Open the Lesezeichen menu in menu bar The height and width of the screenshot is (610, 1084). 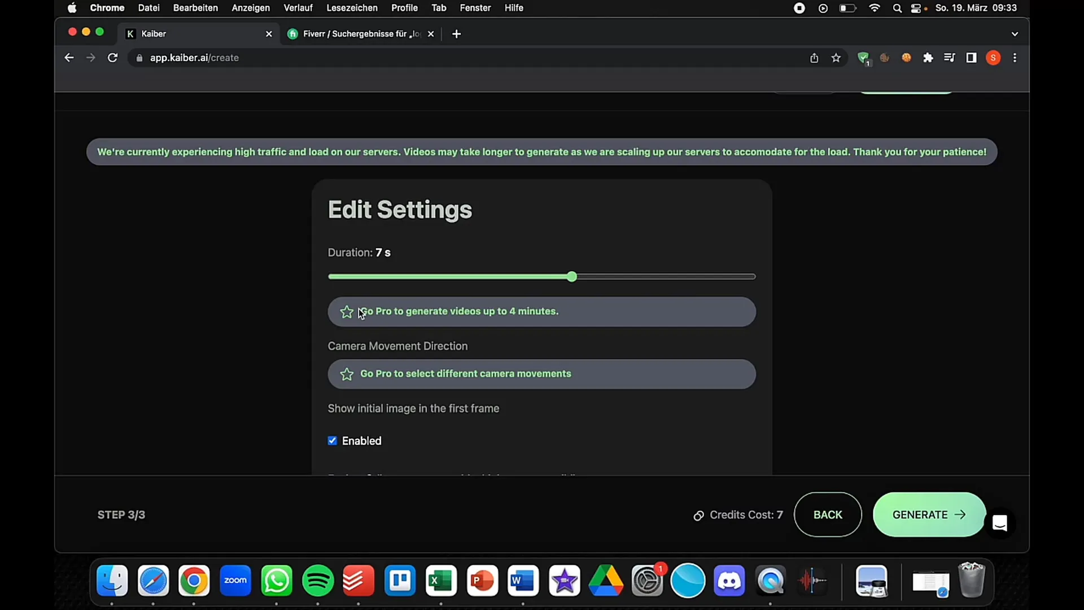pyautogui.click(x=351, y=8)
